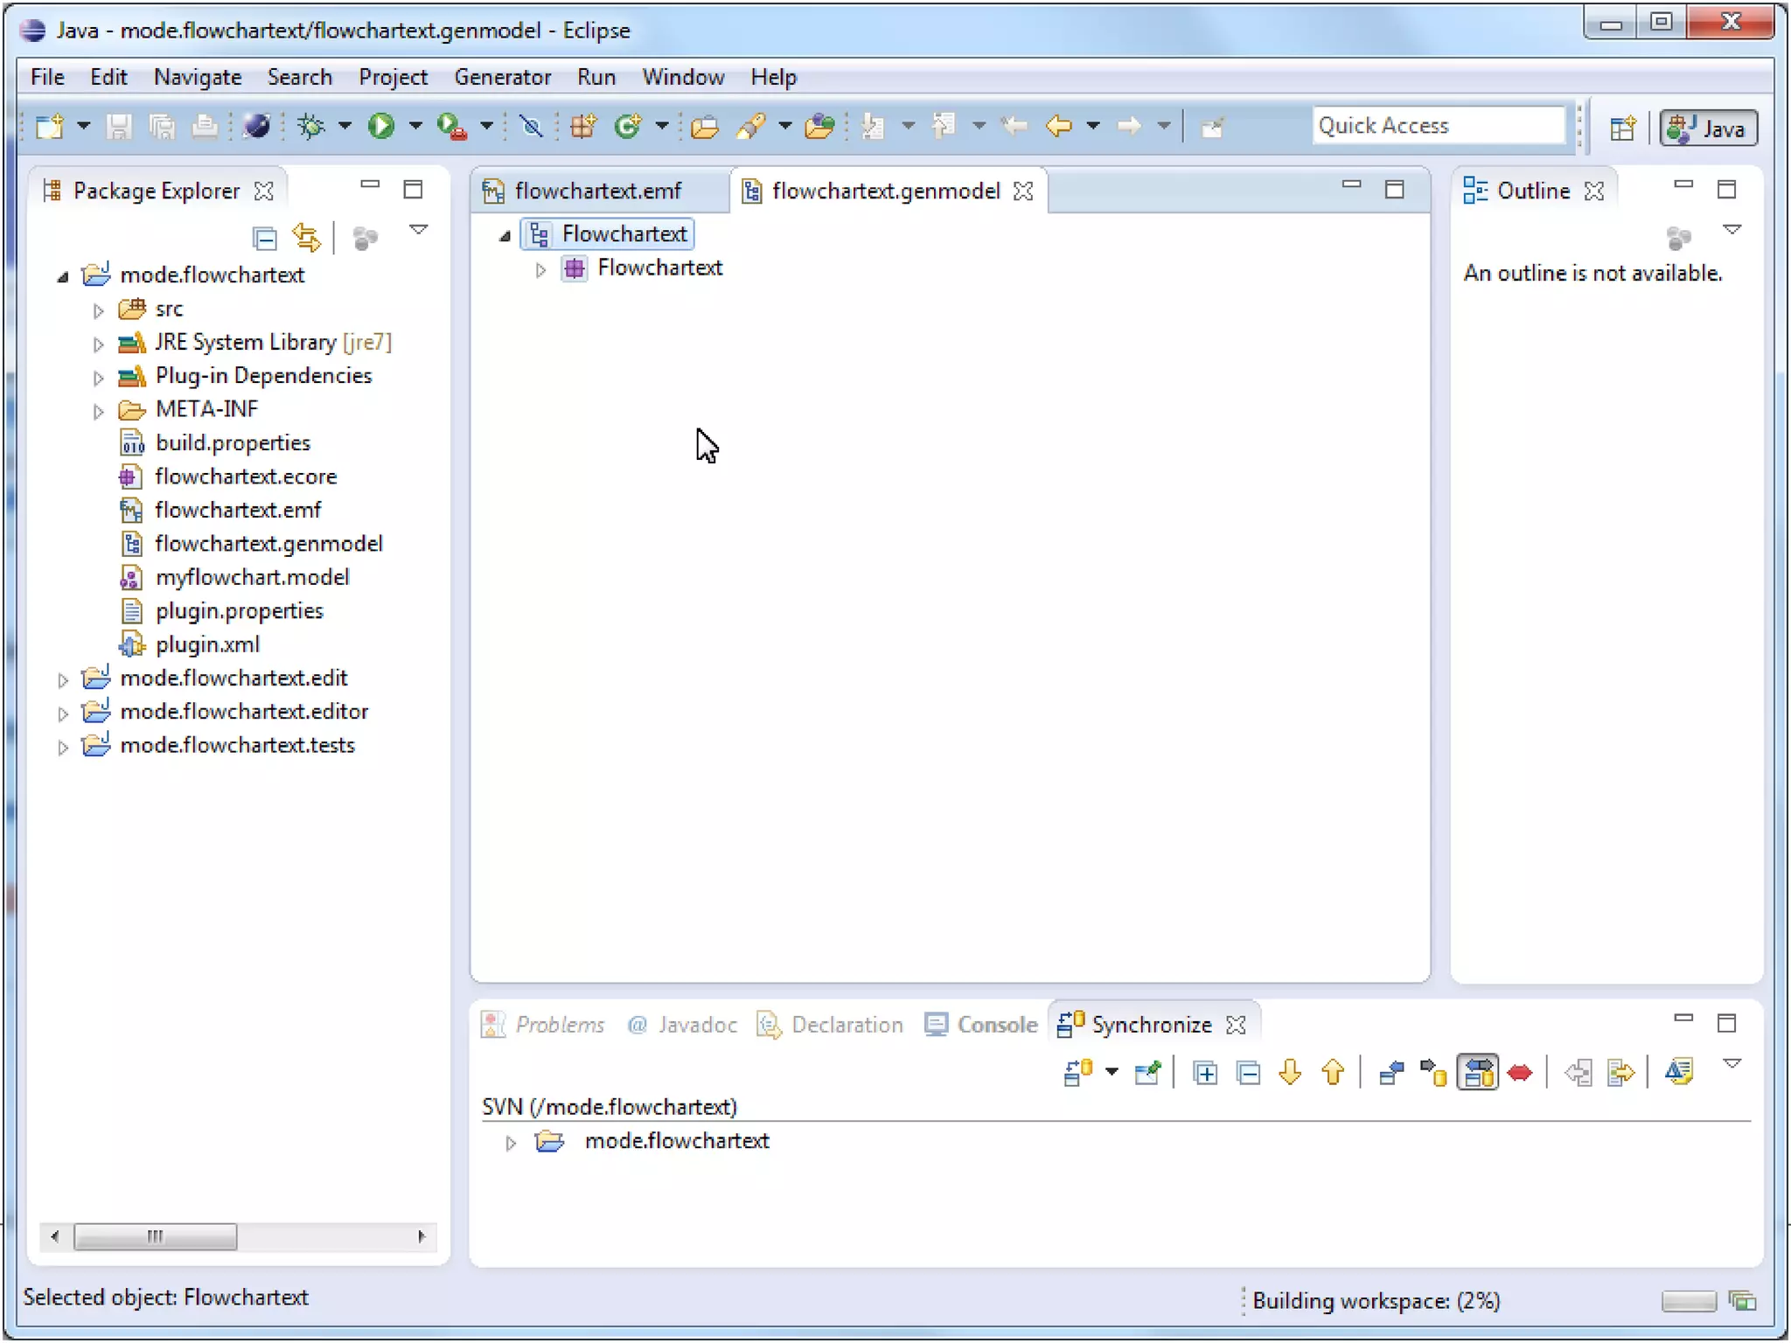Click the Run (green play) toolbar button
1791x1343 pixels.
coord(380,127)
